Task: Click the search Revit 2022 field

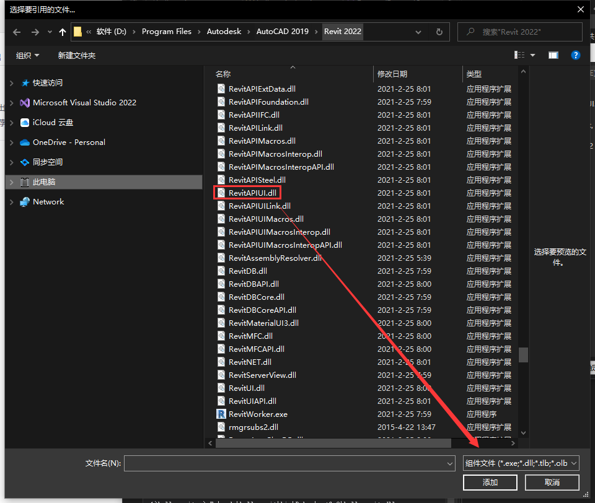Action: tap(520, 32)
